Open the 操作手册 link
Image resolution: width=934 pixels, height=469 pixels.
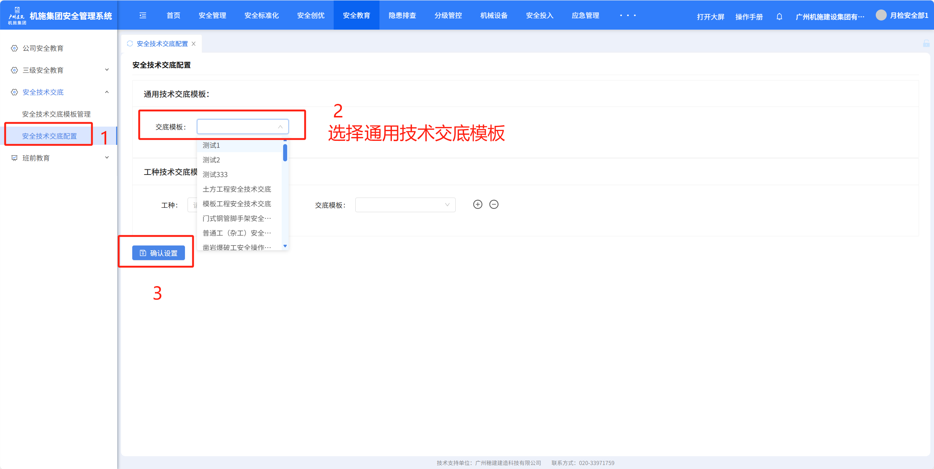tap(749, 17)
